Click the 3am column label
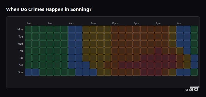This screenshot has height=97, width=206. [x=50, y=23]
